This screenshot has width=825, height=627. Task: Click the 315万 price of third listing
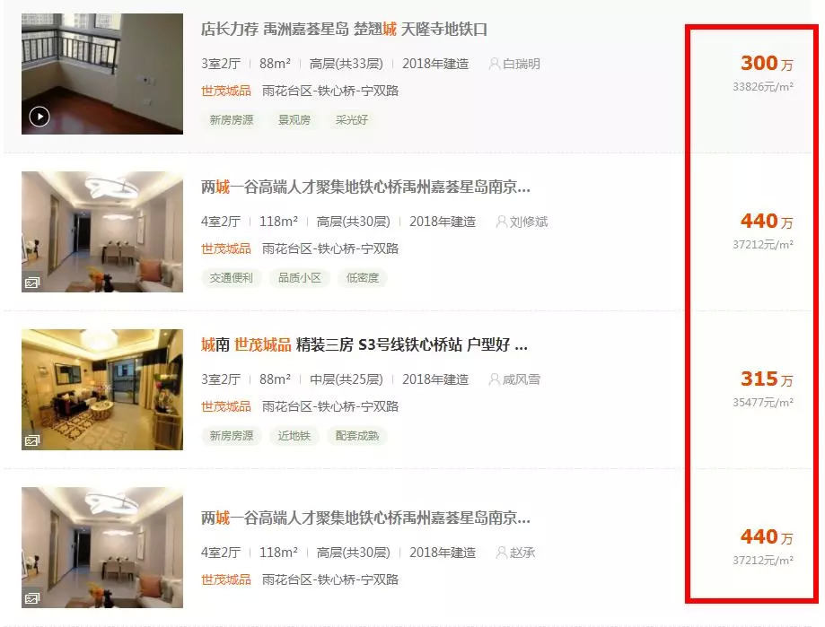(766, 379)
